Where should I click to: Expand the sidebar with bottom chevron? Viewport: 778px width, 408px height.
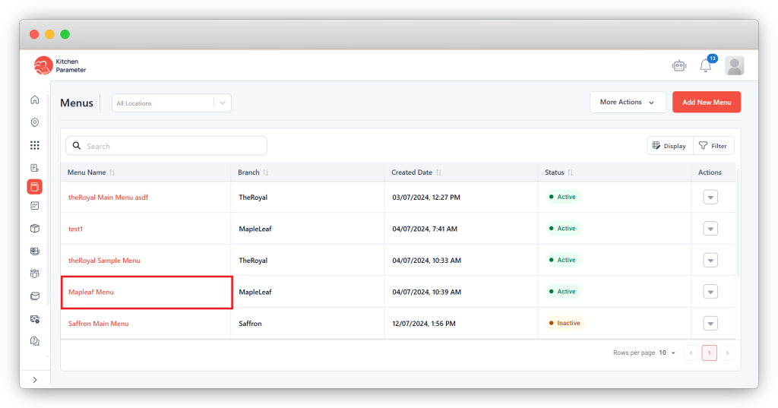pos(35,379)
